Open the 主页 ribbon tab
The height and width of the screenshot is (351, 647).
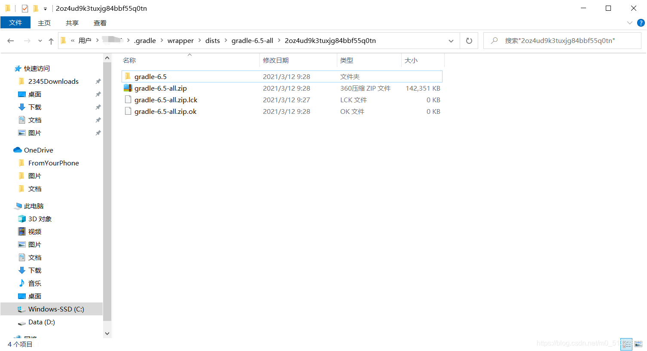point(44,23)
